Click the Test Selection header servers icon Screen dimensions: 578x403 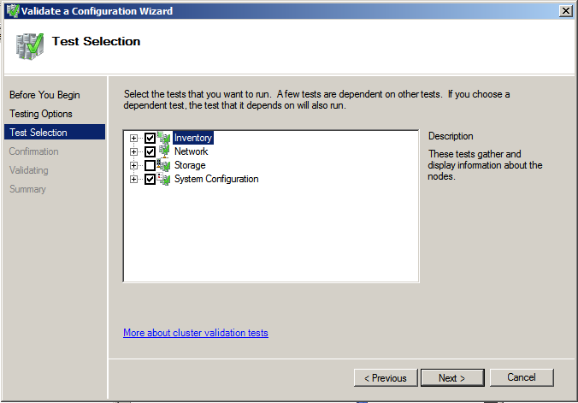coord(29,46)
